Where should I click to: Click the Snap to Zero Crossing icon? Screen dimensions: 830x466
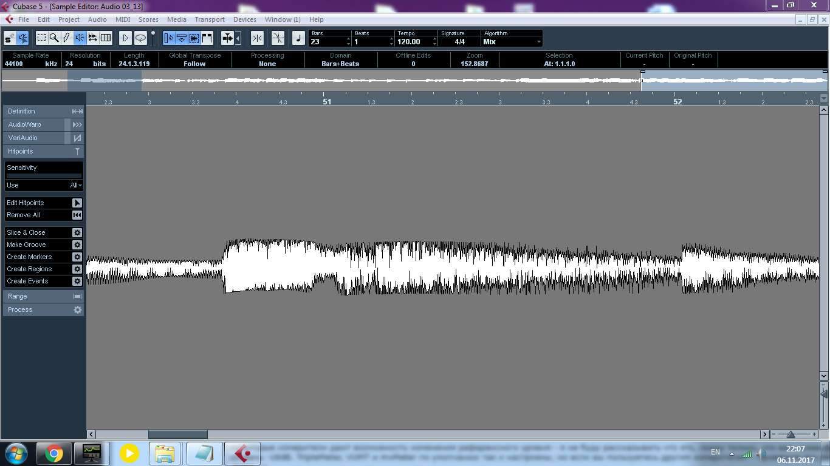pos(278,38)
